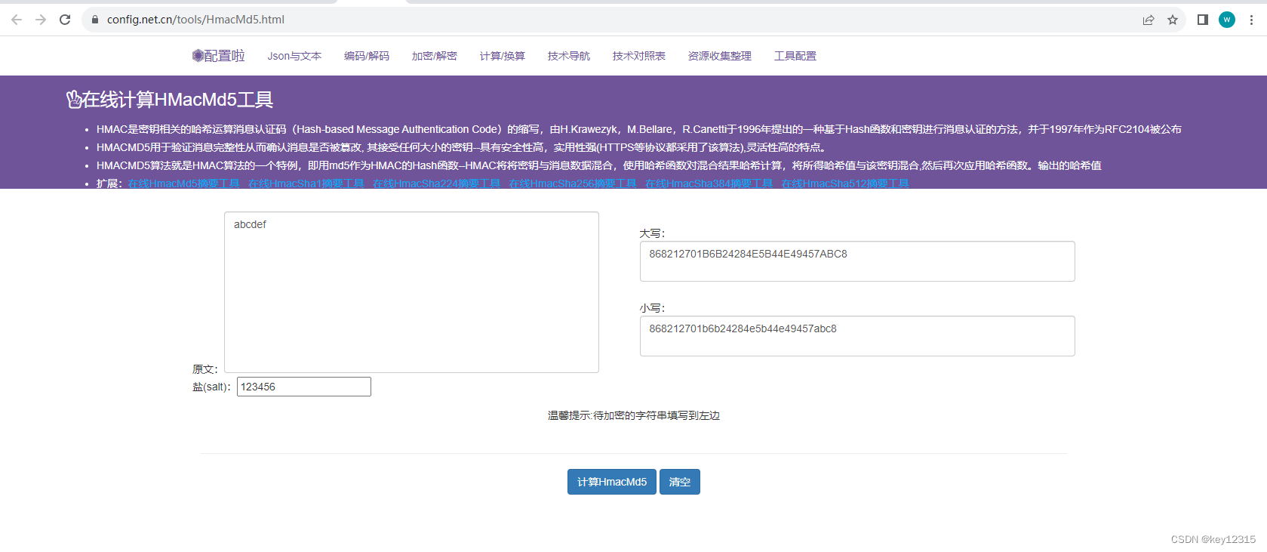Open the 计算/换算 menu
1267x552 pixels.
pyautogui.click(x=503, y=56)
